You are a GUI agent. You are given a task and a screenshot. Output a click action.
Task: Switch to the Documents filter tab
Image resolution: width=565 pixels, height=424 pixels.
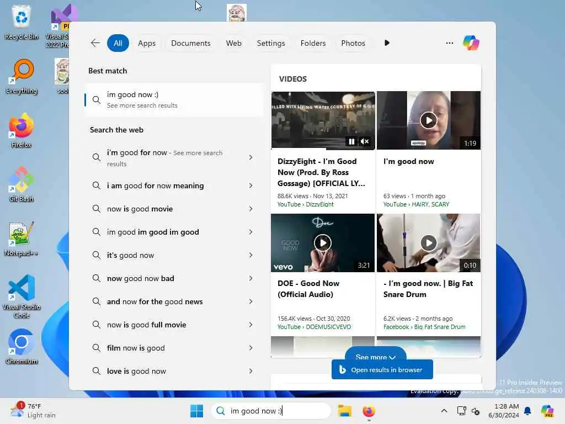pos(190,43)
